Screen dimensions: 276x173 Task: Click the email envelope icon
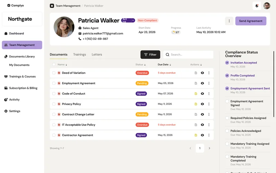pos(80,34)
